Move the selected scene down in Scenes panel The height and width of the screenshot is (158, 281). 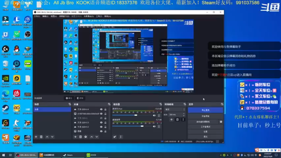52,137
